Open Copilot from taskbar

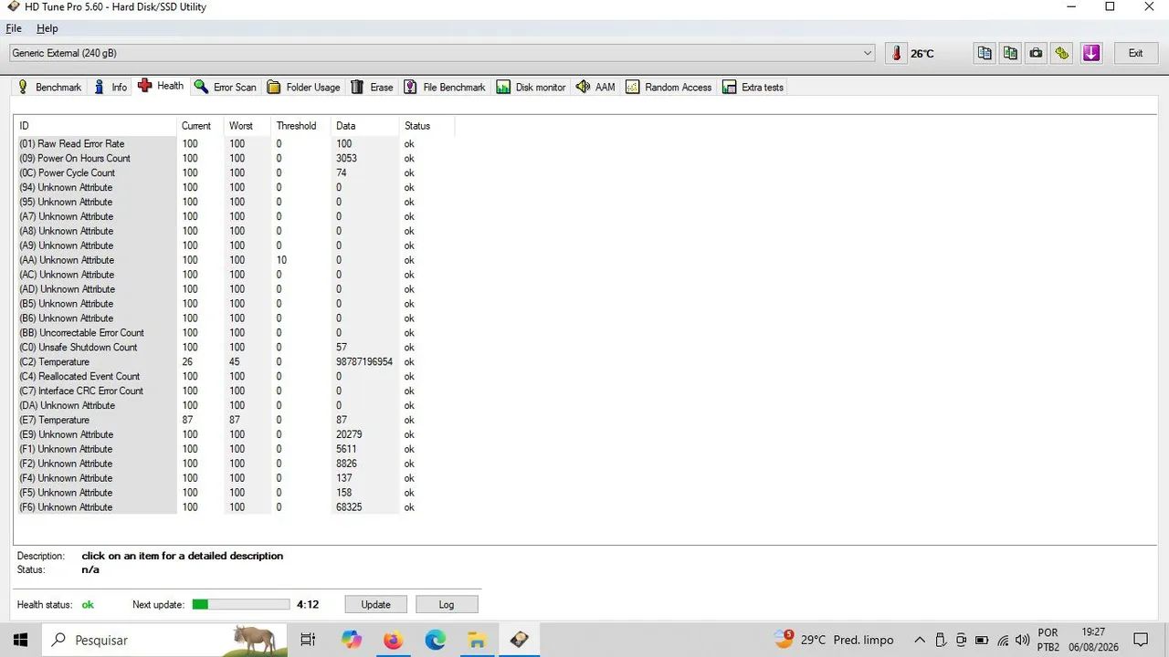352,640
